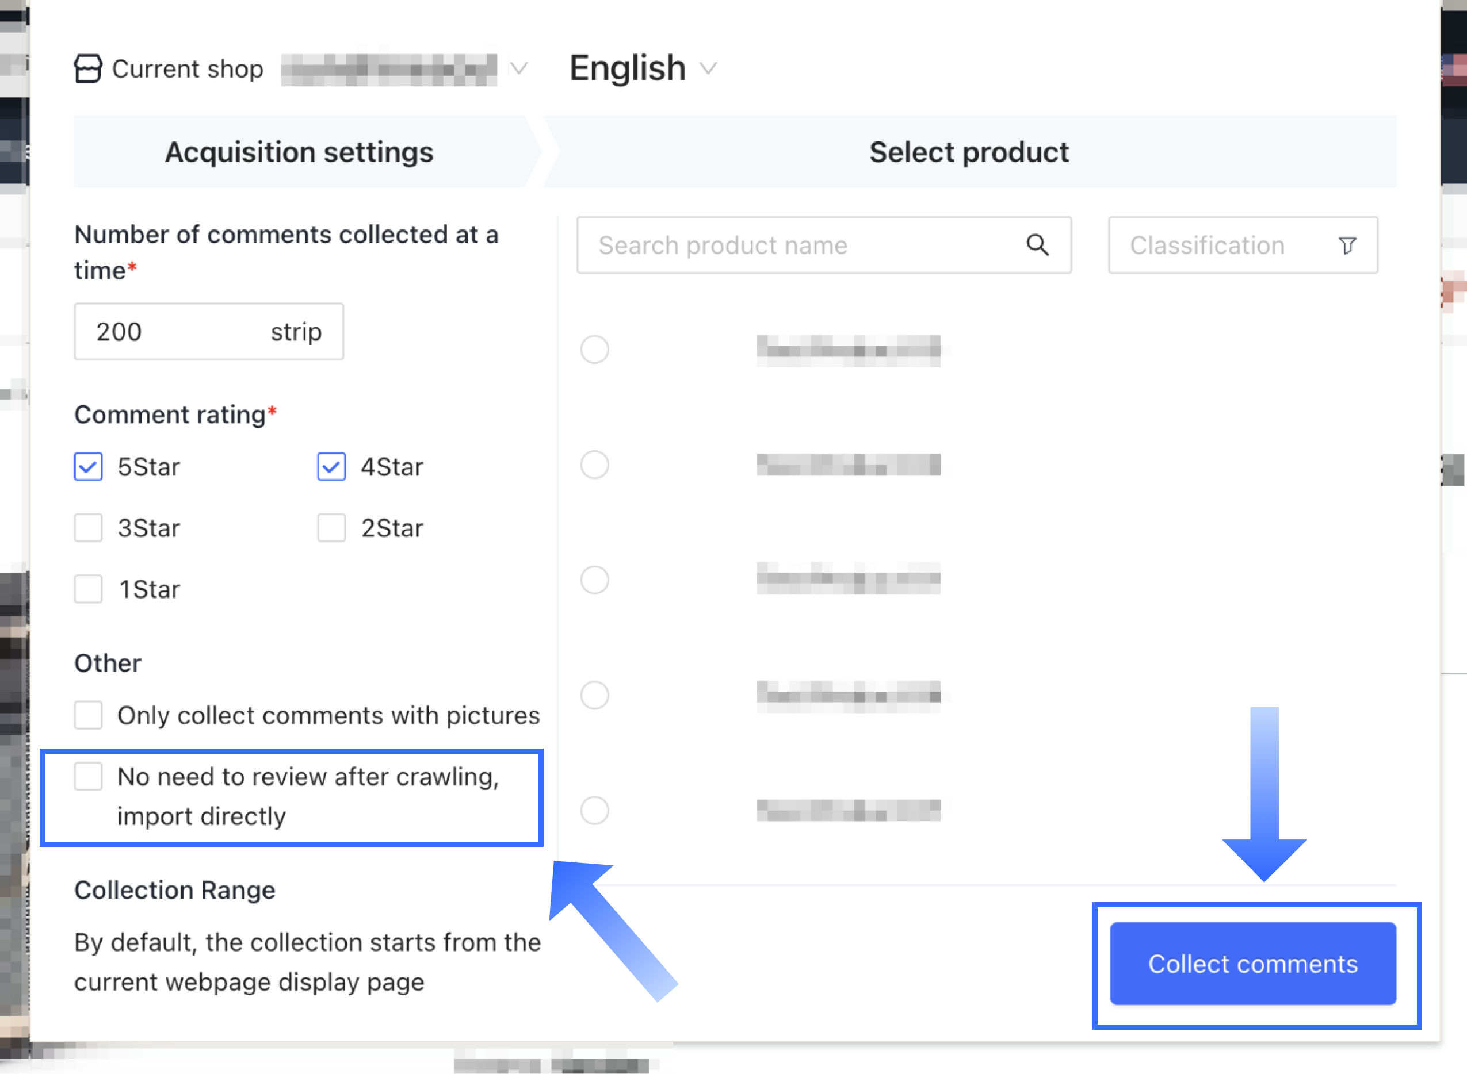Check the 1Star rating checkbox

(x=89, y=589)
